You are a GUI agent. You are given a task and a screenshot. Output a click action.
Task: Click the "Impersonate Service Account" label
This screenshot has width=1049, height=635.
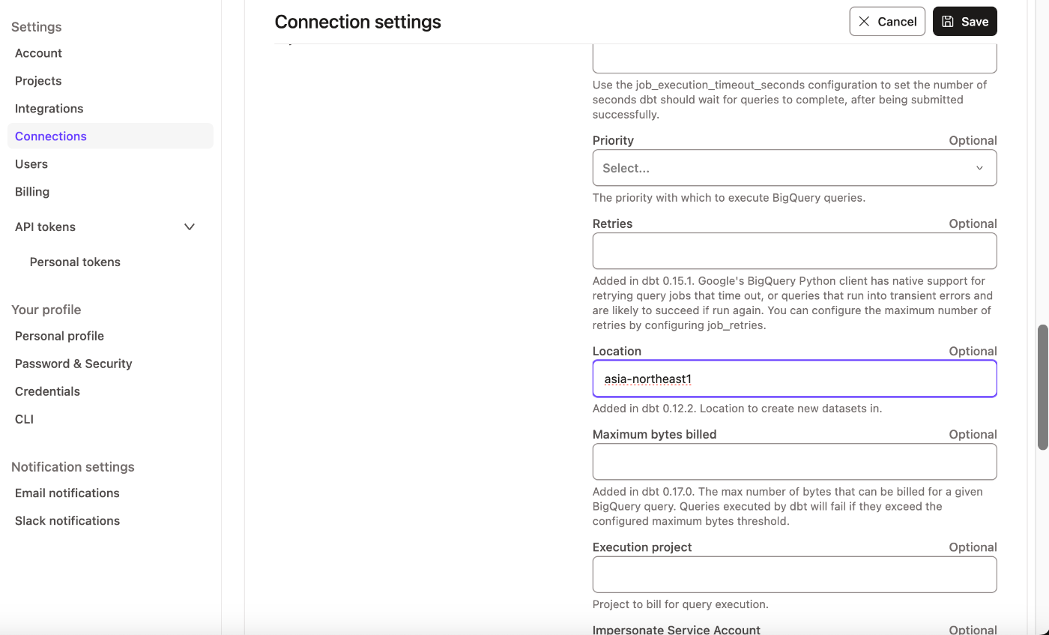coord(676,630)
